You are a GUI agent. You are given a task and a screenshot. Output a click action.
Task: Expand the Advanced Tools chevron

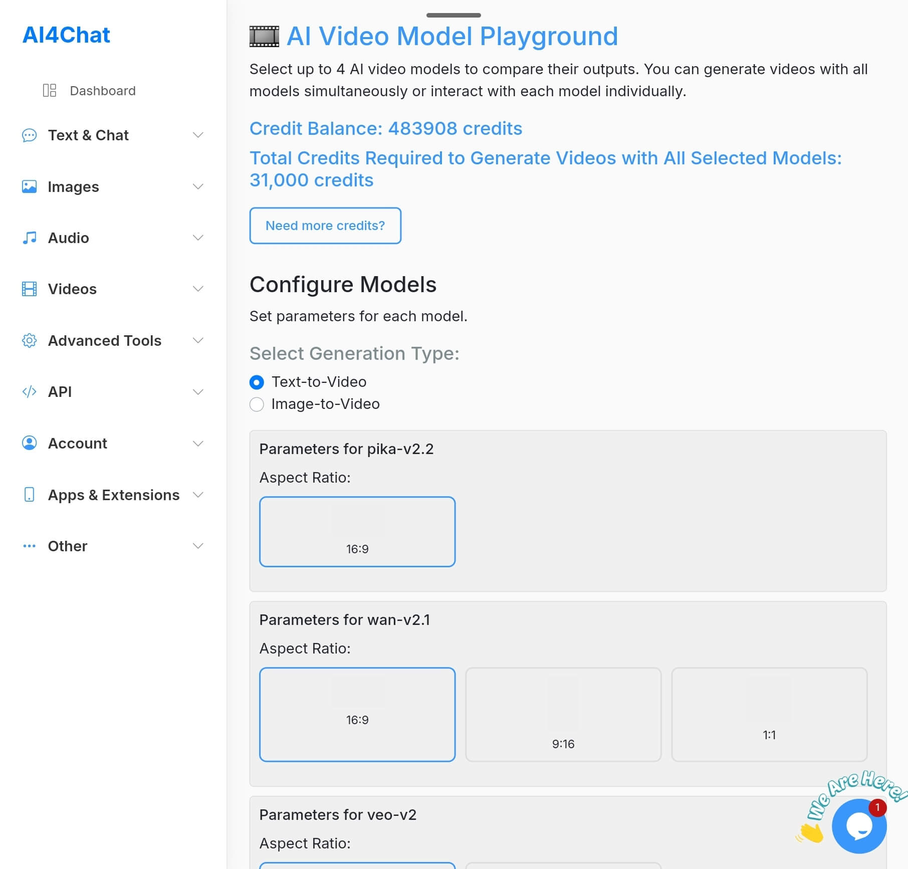click(x=198, y=341)
